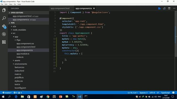Open Windows taskbar search

[x=9, y=97]
